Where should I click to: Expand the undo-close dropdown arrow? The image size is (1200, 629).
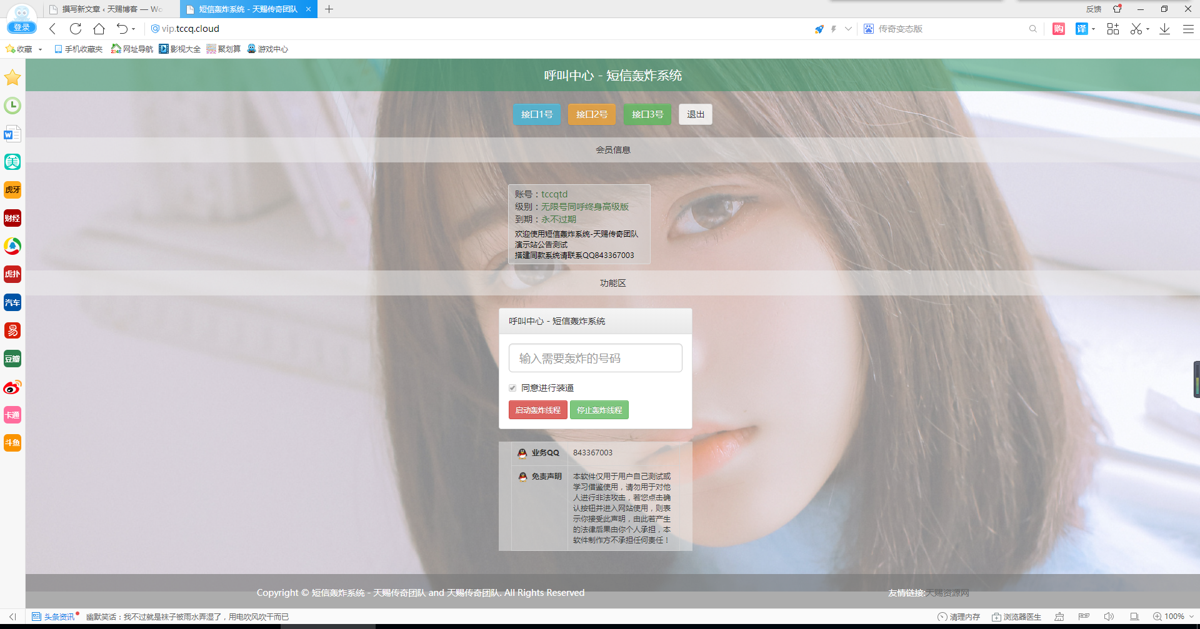[133, 29]
